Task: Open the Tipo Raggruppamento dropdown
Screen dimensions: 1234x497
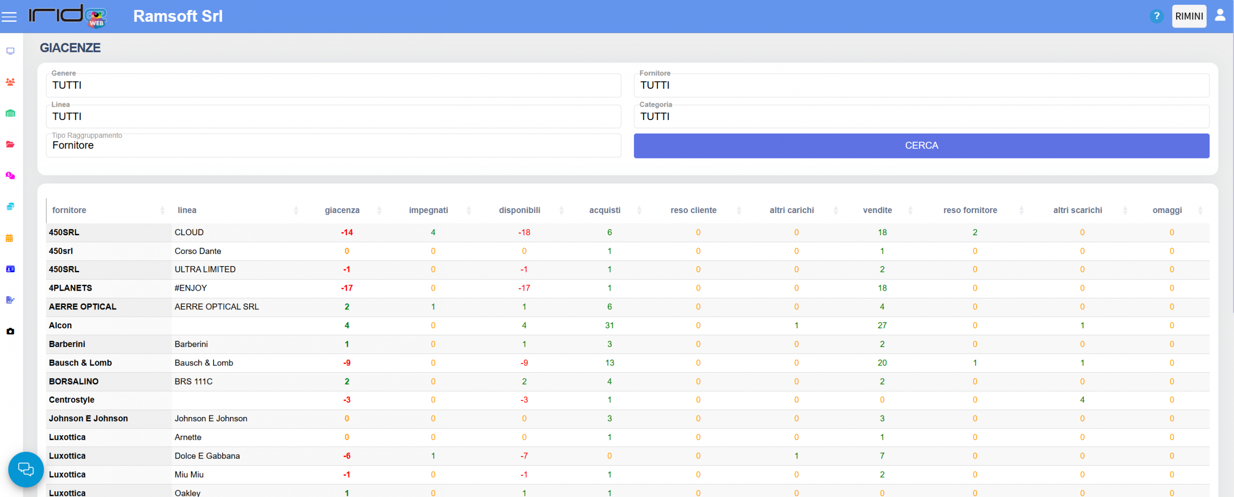Action: tap(333, 146)
